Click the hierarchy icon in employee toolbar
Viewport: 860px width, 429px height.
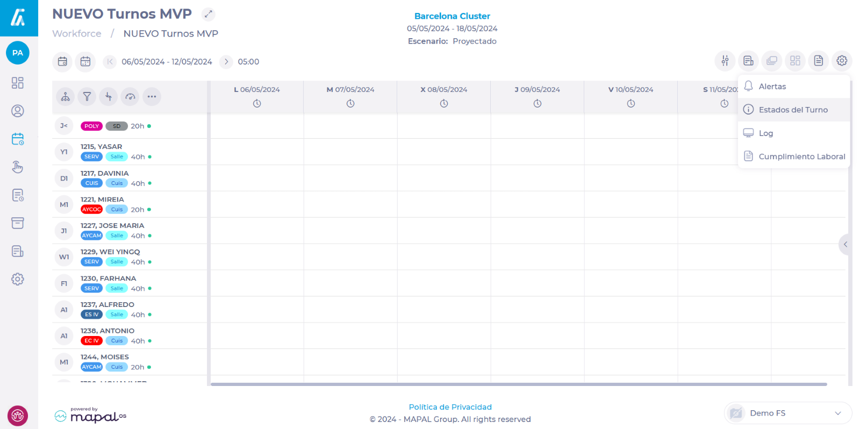(66, 97)
